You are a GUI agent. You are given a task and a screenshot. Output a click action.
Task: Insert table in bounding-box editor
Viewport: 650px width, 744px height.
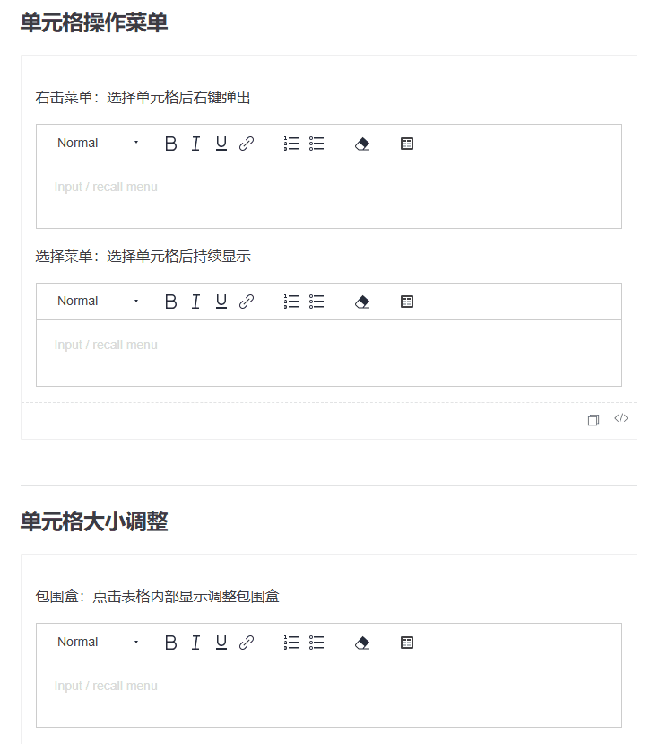click(x=407, y=643)
